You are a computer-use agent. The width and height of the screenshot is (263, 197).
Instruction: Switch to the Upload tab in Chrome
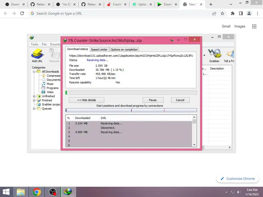click(x=142, y=4)
